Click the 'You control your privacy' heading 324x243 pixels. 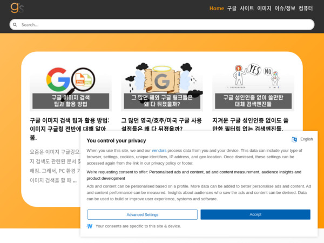click(x=116, y=141)
